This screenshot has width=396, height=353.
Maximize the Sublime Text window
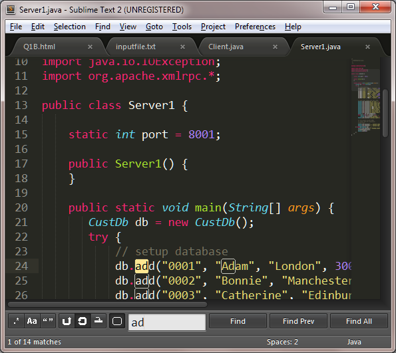pyautogui.click(x=351, y=7)
